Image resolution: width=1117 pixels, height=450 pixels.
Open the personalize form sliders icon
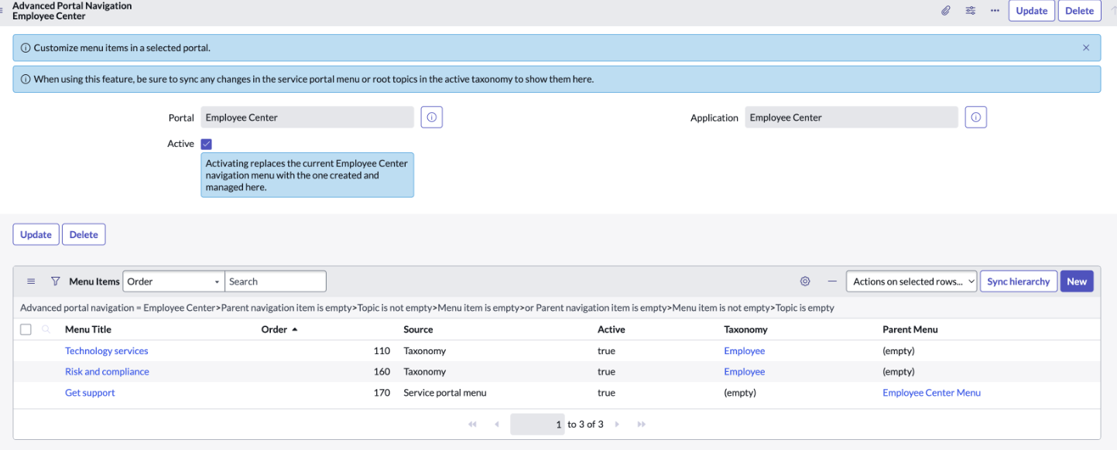point(970,11)
